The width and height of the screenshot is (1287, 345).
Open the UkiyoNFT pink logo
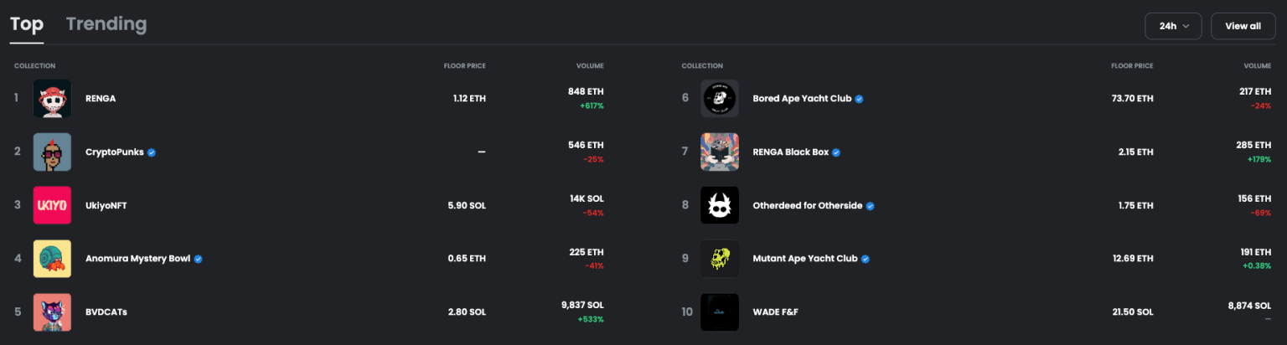(x=52, y=205)
